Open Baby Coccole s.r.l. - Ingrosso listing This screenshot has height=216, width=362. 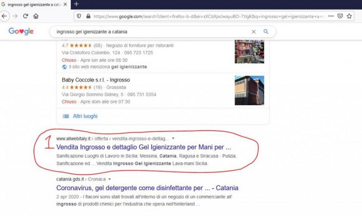click(x=96, y=80)
